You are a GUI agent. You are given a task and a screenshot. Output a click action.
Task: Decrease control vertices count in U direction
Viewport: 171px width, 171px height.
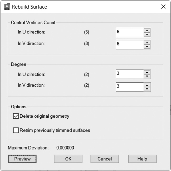tap(147, 34)
